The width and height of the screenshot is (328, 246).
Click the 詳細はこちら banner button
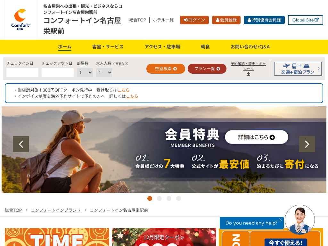tap(257, 137)
